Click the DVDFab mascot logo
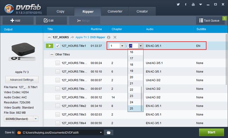 [x=9, y=9]
